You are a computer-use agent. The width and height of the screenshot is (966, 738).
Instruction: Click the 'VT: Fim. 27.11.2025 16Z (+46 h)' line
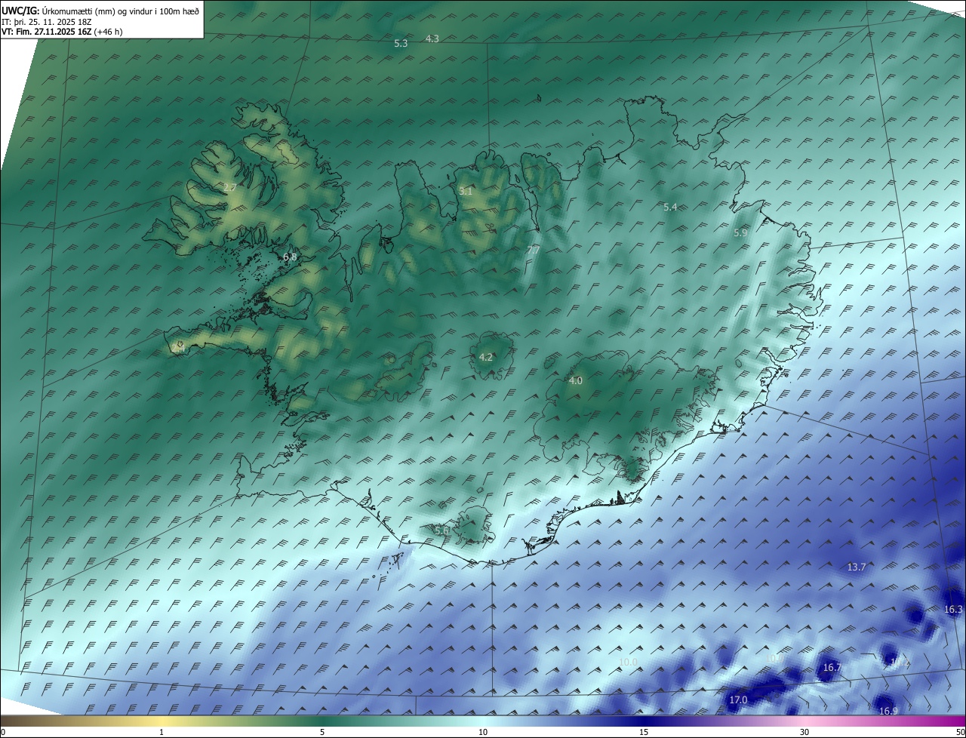(x=62, y=32)
